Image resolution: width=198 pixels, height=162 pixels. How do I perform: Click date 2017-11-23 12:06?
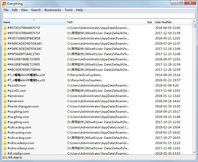coord(168,54)
